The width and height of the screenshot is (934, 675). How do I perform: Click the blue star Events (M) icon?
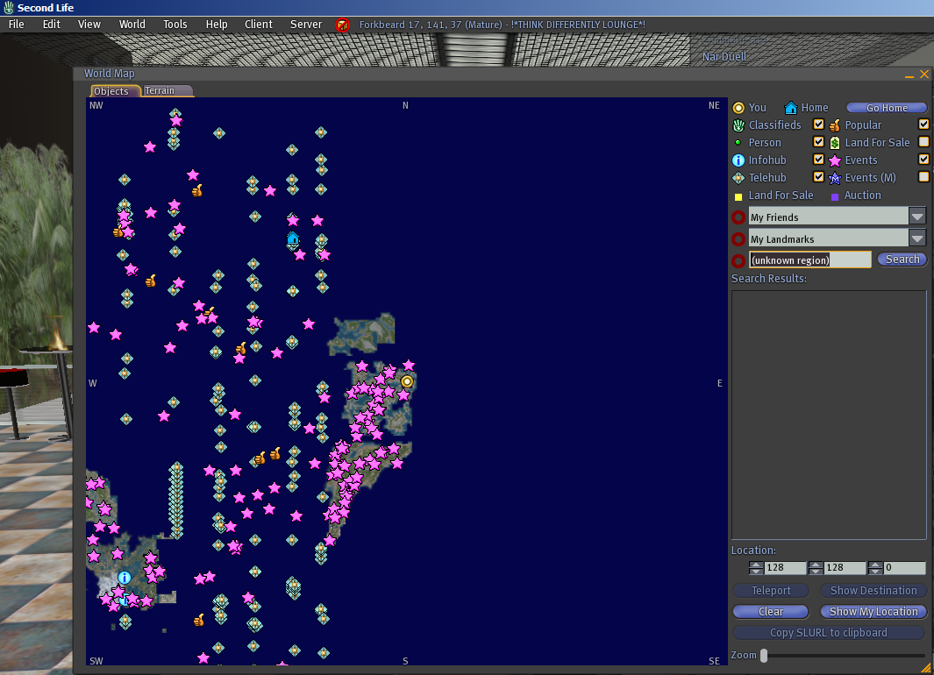coord(835,177)
